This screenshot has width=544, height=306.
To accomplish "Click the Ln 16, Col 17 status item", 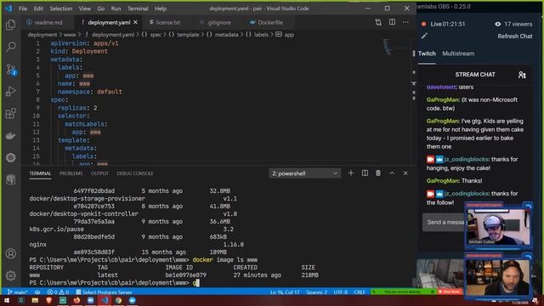I will point(285,292).
